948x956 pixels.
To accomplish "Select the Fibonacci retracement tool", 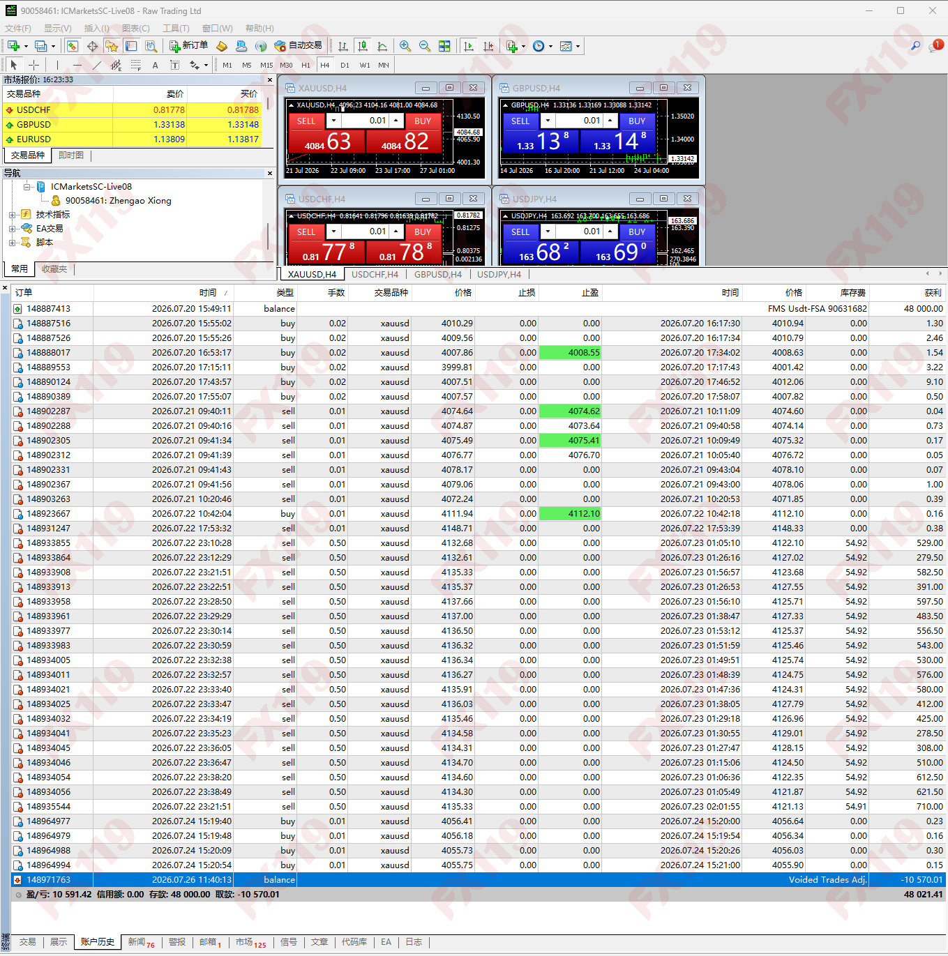I will click(x=135, y=65).
